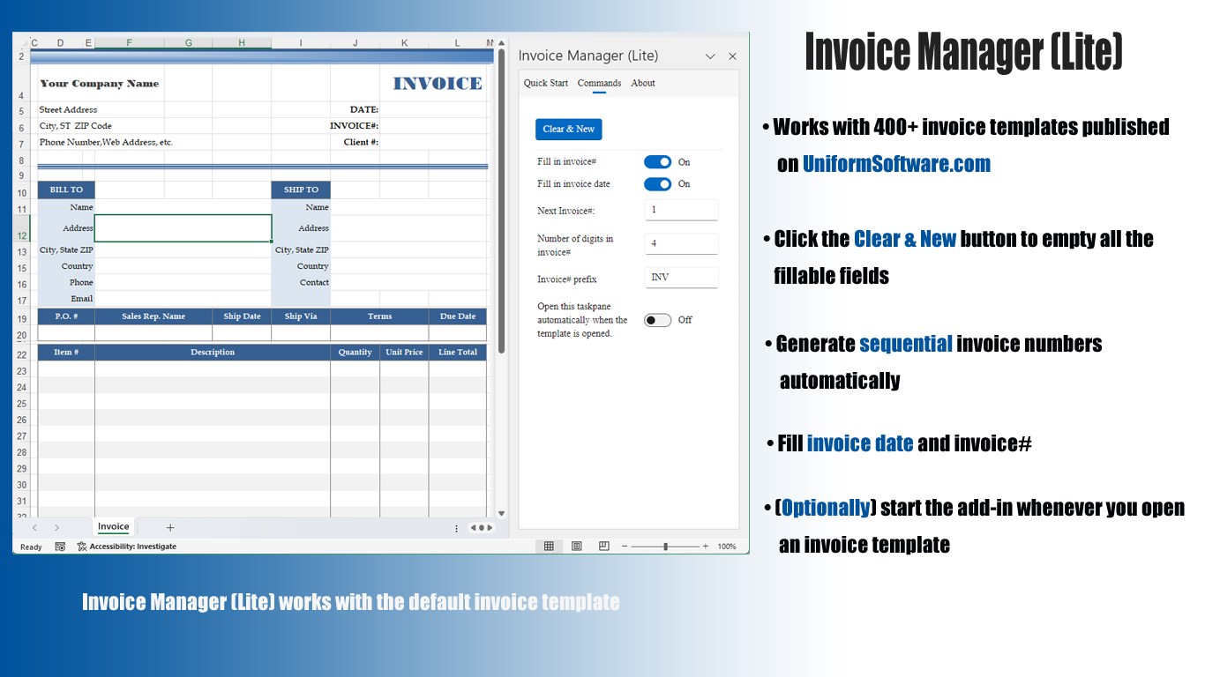Click the horizontal scroll right arrow
1205x677 pixels.
[491, 528]
